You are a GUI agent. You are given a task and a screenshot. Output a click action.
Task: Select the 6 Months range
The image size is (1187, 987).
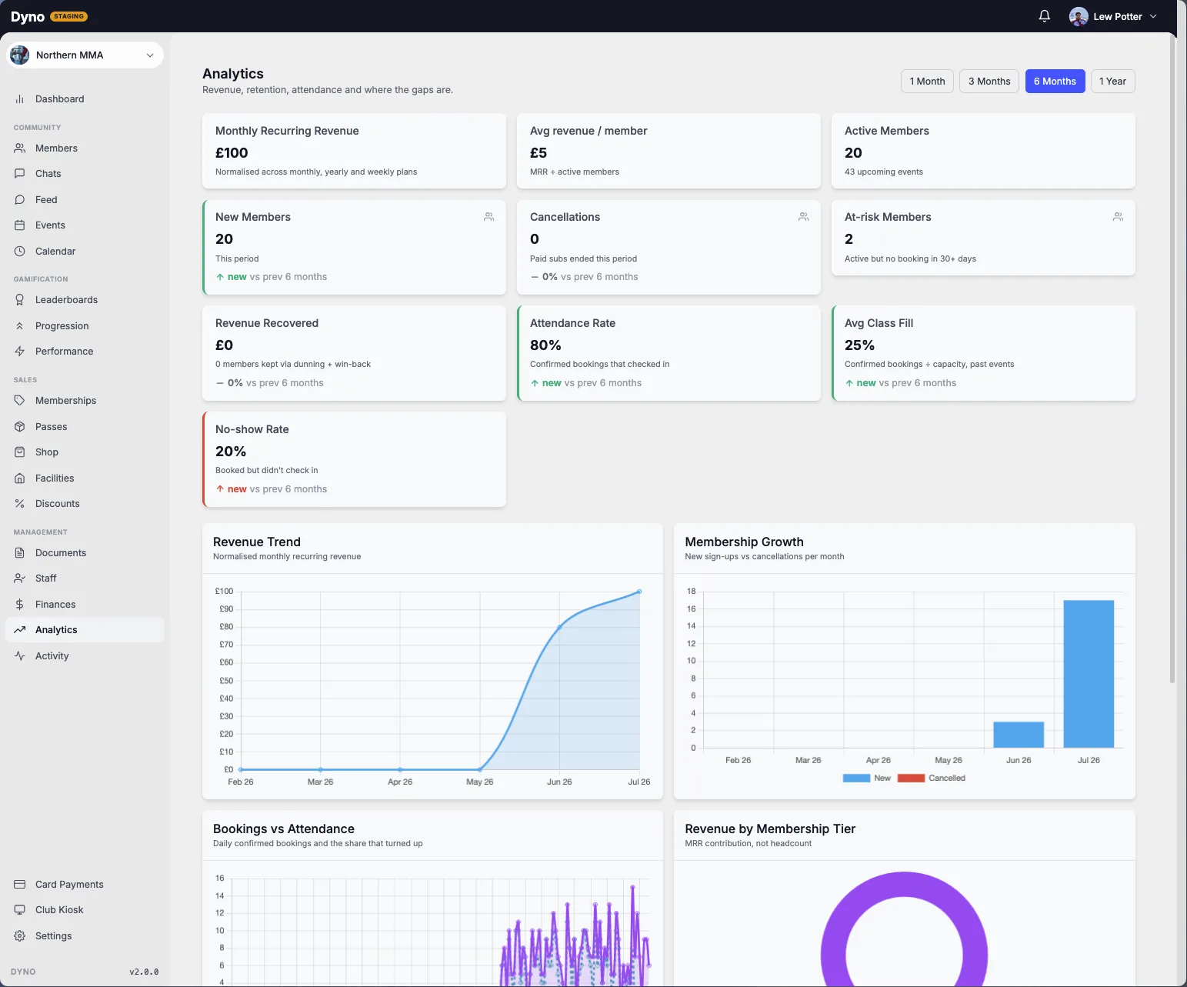(1055, 82)
